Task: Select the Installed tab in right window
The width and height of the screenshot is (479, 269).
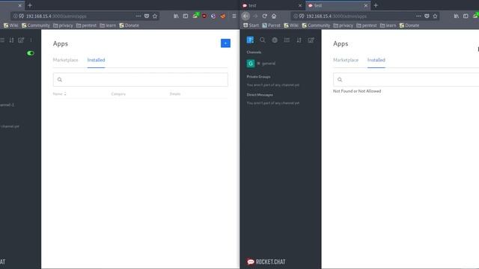Action: [376, 60]
